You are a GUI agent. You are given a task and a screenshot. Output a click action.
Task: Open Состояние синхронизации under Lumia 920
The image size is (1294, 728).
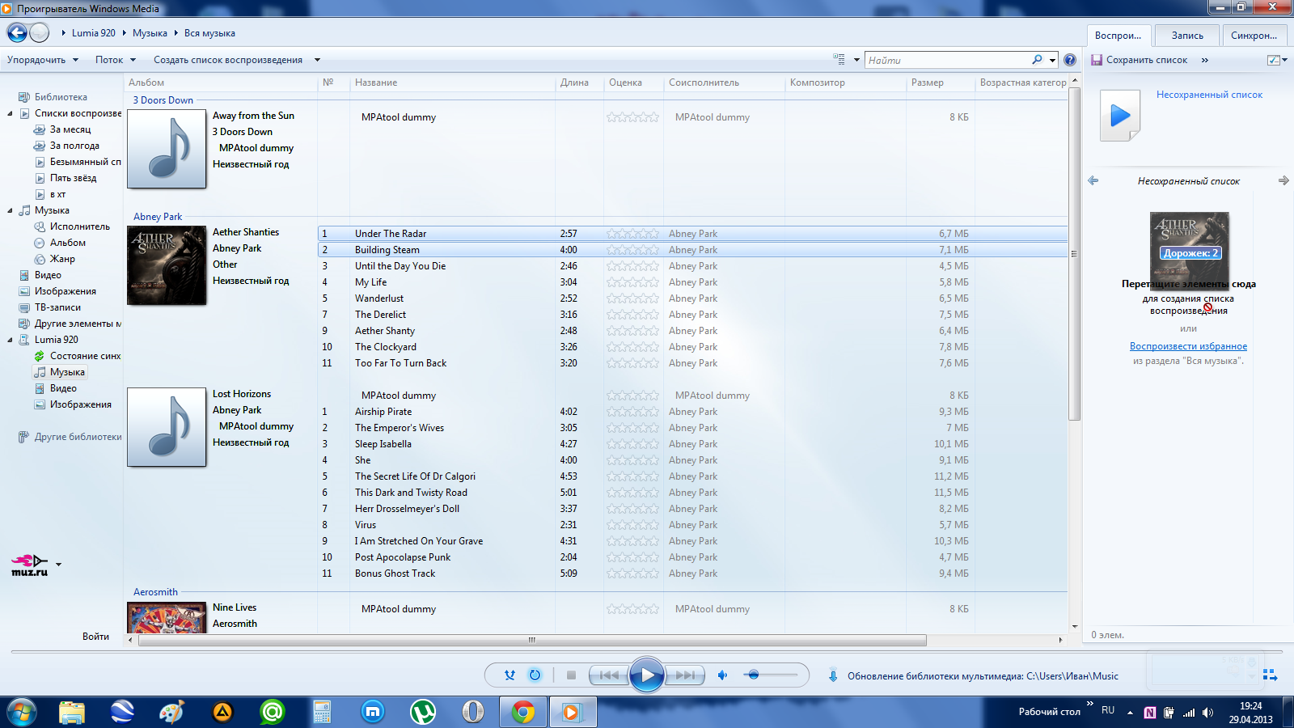coord(85,356)
